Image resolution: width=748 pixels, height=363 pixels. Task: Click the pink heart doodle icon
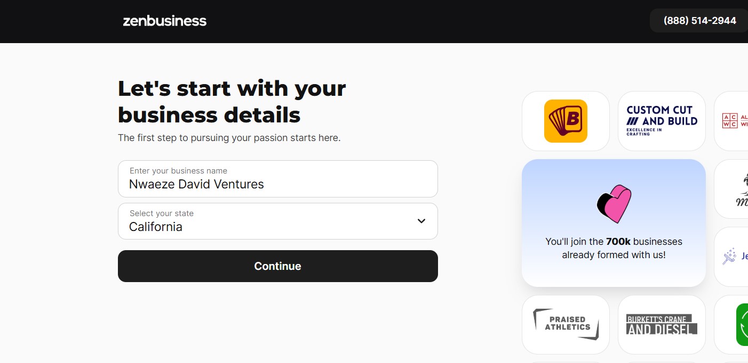point(614,203)
